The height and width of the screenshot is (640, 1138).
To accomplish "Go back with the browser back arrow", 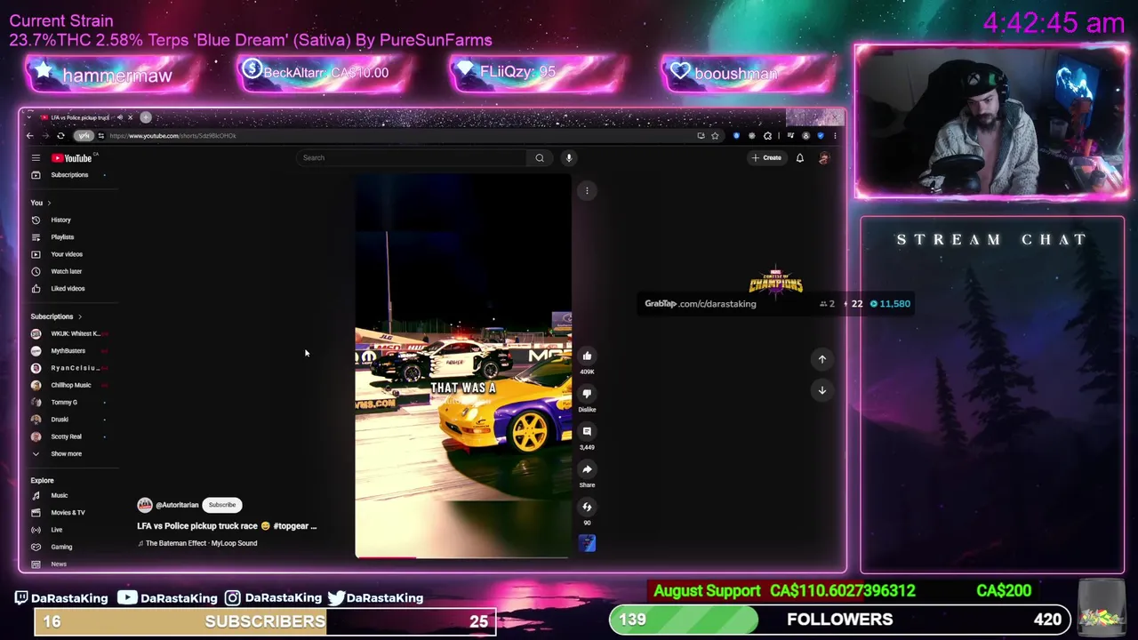I will 29,136.
